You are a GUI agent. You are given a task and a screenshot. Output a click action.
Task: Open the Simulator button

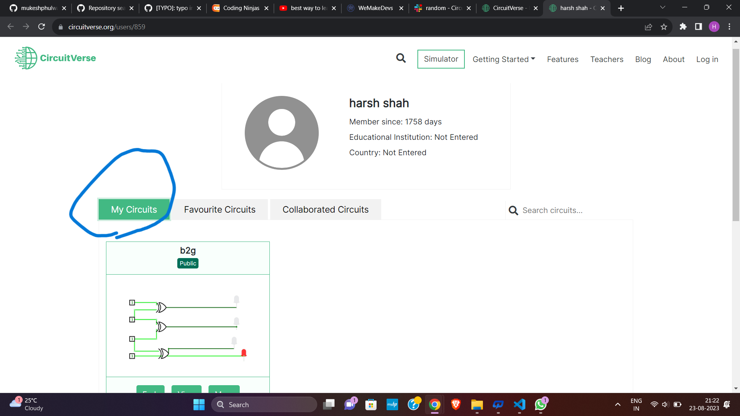coord(441,59)
